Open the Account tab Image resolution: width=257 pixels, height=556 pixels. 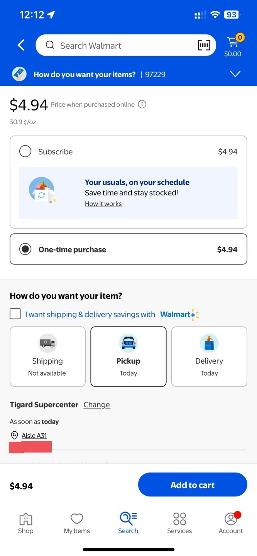(231, 523)
